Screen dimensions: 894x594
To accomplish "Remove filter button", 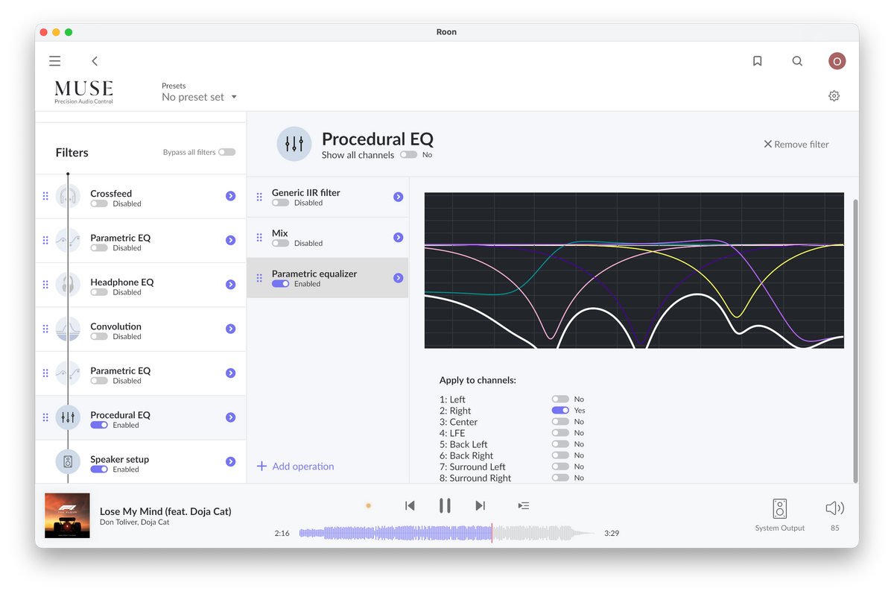I will pos(796,144).
